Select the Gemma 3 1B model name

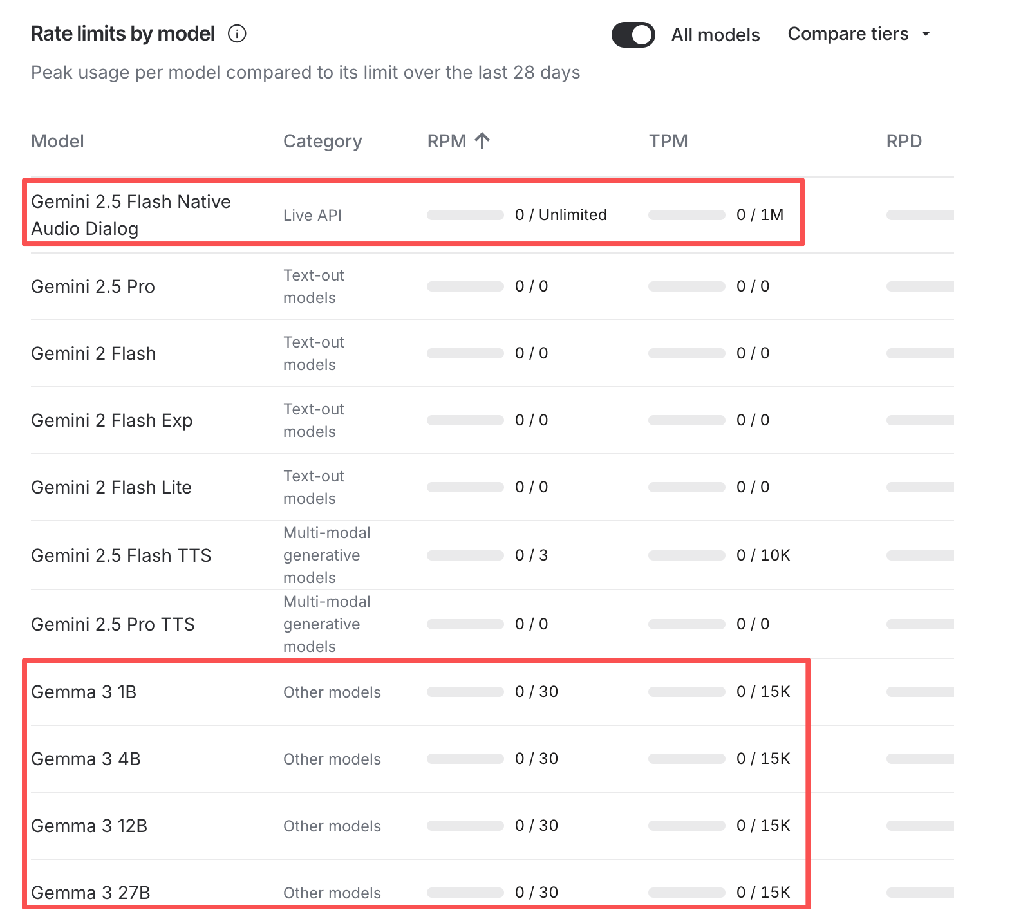point(84,692)
